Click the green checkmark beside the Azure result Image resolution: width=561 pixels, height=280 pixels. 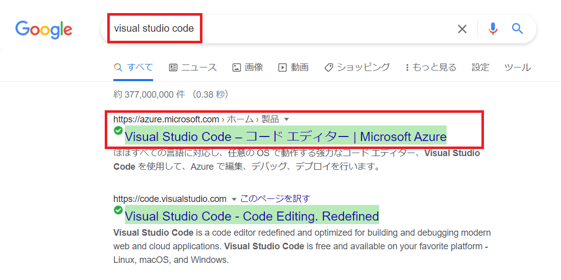pos(118,130)
